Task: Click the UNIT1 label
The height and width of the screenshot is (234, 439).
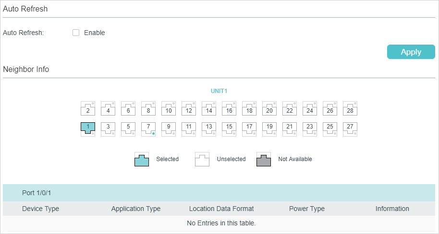Action: [x=219, y=91]
